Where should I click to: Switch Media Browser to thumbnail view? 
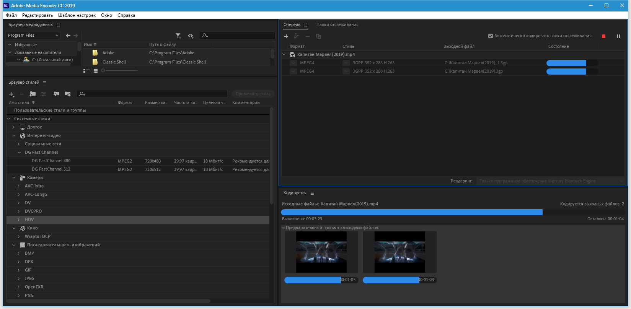pos(96,71)
